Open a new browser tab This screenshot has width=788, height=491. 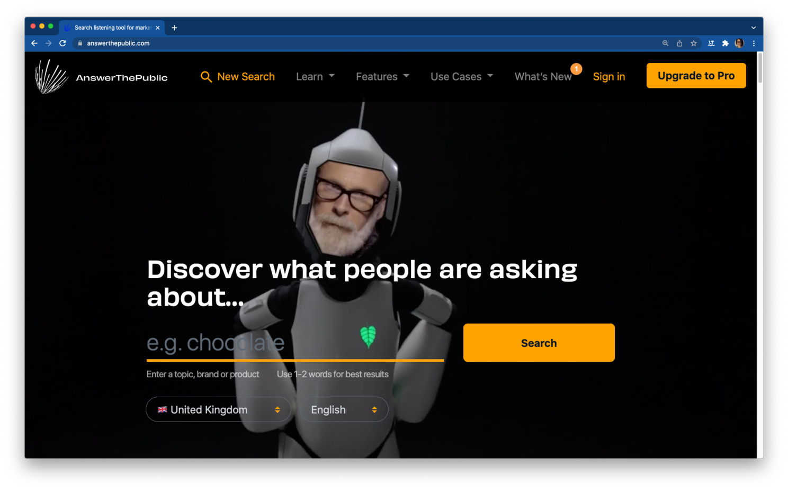[x=174, y=28]
